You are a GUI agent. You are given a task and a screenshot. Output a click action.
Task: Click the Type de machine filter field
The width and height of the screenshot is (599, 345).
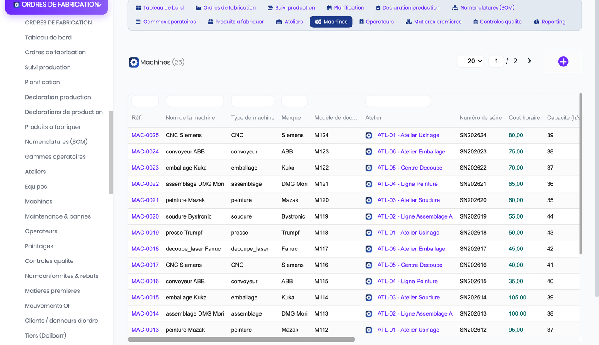pyautogui.click(x=252, y=101)
